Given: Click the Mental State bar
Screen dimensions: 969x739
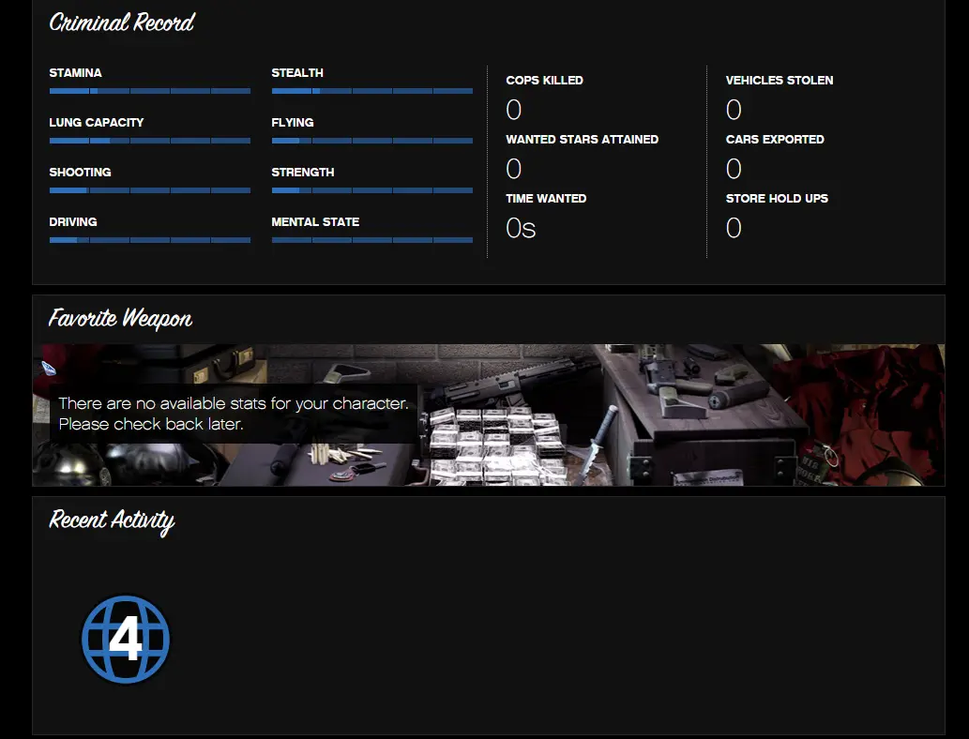Looking at the screenshot, I should [371, 240].
